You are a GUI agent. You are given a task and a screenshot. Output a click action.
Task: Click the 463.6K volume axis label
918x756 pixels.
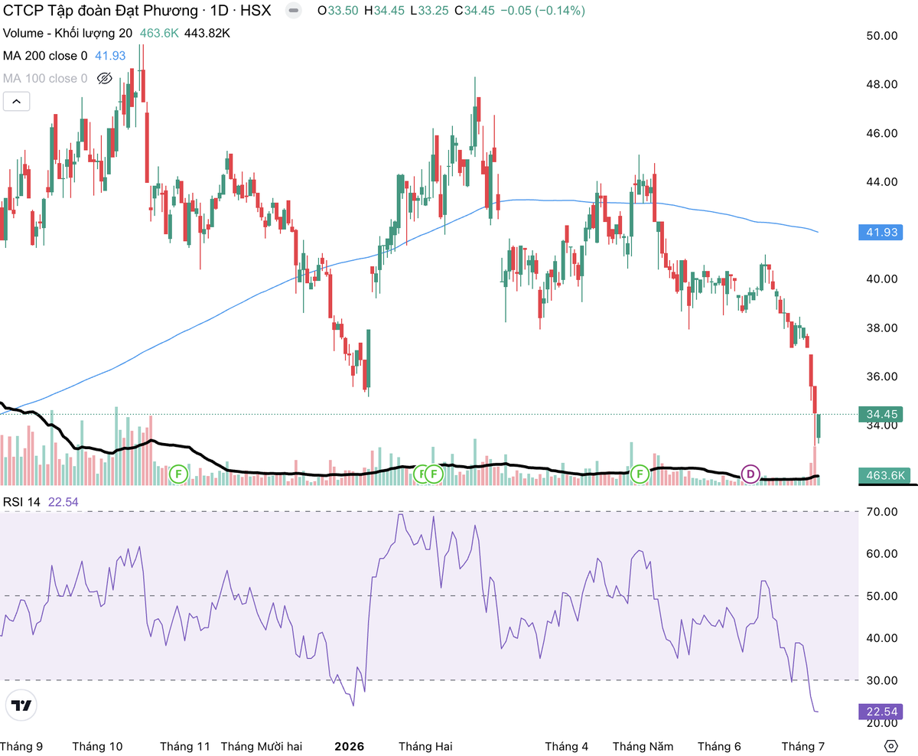coord(886,475)
